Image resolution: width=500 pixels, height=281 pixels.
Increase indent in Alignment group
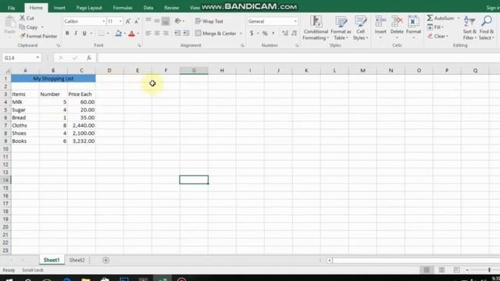(x=186, y=33)
